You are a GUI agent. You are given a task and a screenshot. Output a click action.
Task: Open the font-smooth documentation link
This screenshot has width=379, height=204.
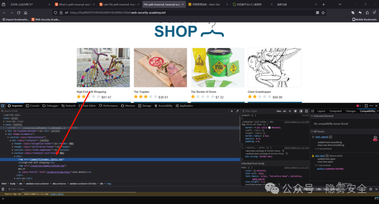pyautogui.click(x=322, y=137)
